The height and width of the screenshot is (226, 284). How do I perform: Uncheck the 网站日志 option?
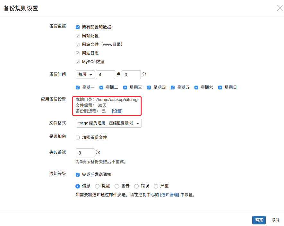[78, 53]
